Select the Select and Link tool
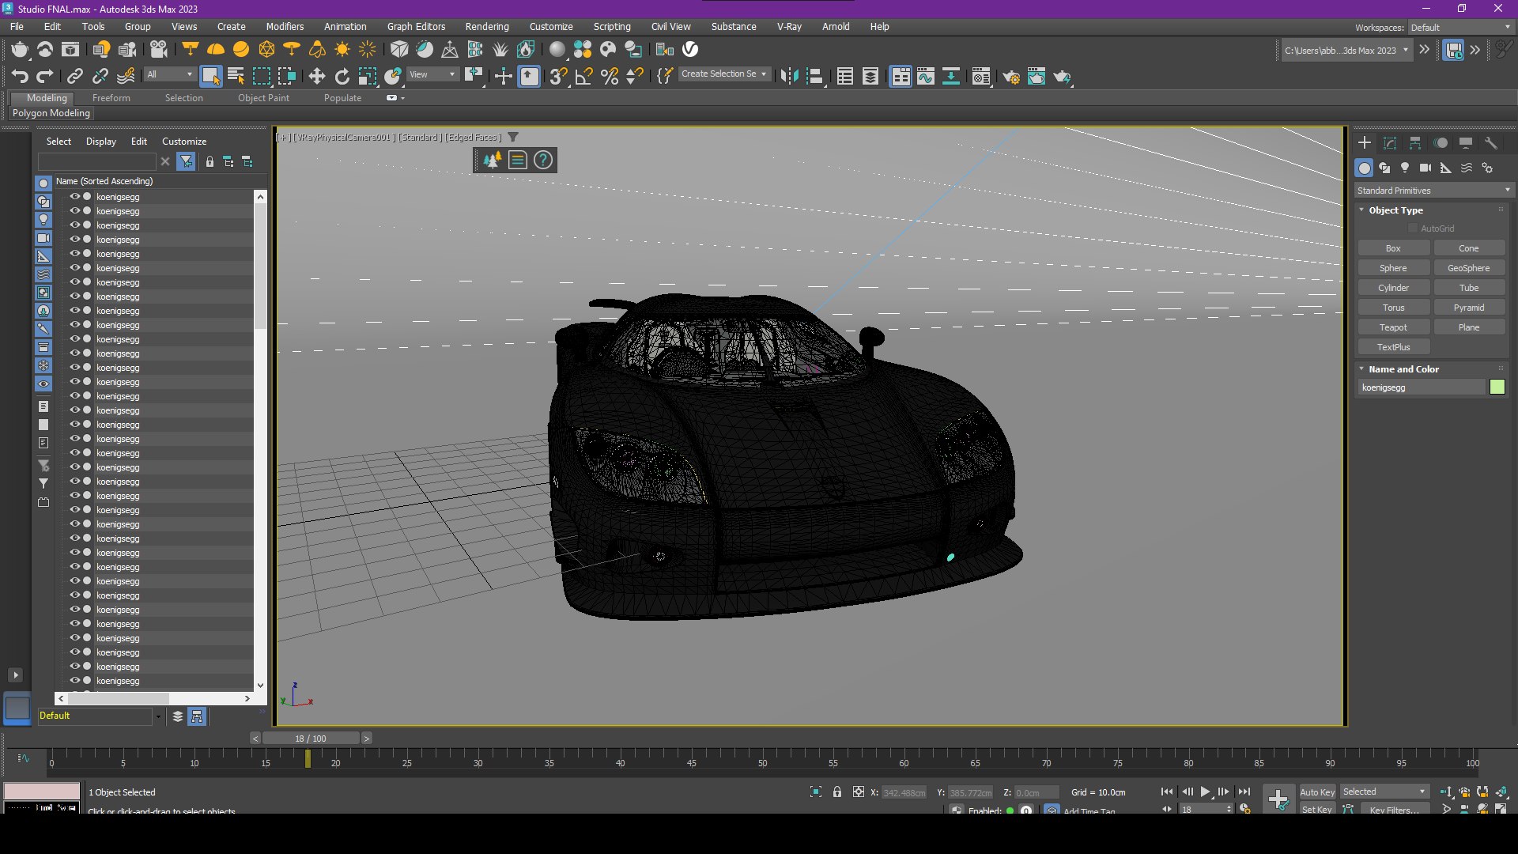 click(75, 77)
